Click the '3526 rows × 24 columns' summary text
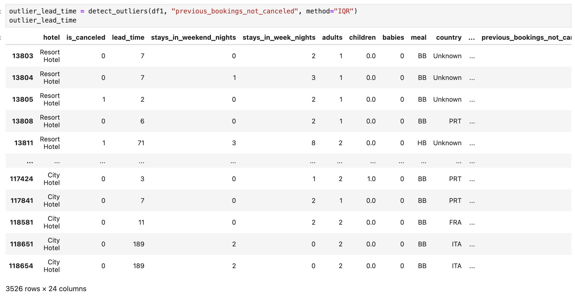The image size is (575, 299). click(x=46, y=289)
